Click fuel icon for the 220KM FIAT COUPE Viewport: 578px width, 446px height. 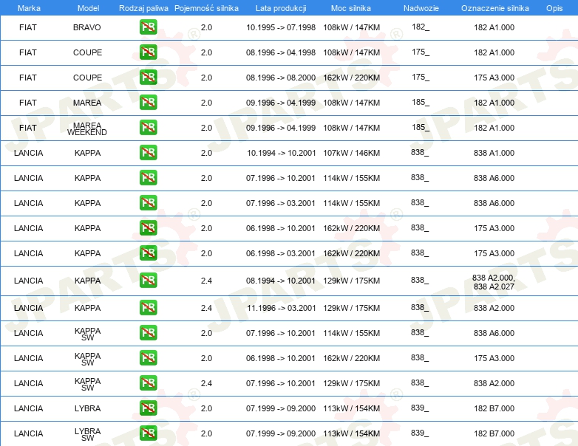click(148, 78)
